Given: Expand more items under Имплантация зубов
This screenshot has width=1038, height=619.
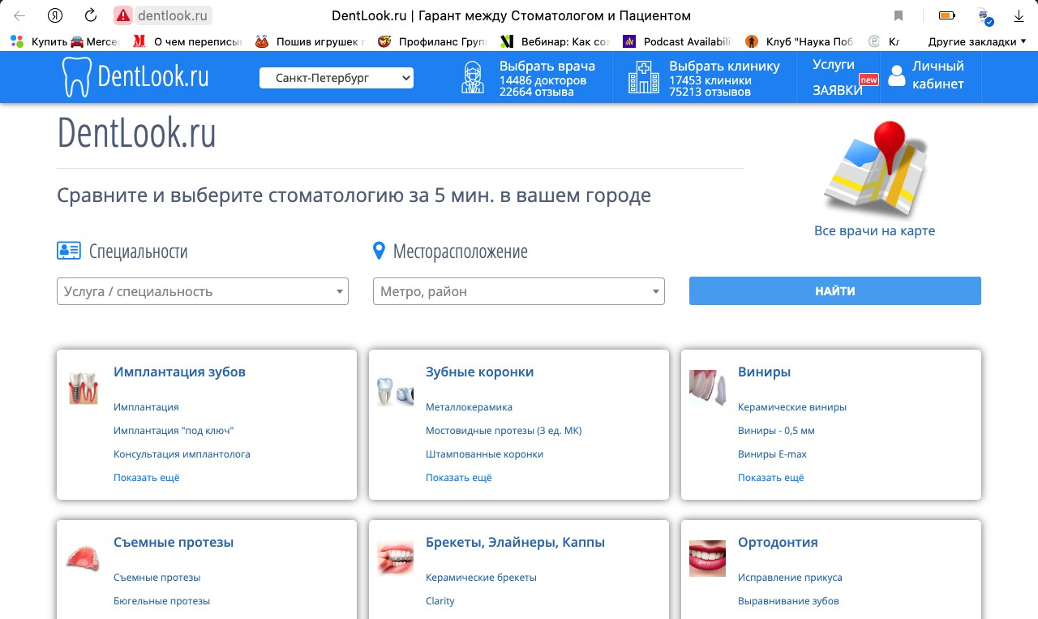Looking at the screenshot, I should tap(147, 478).
